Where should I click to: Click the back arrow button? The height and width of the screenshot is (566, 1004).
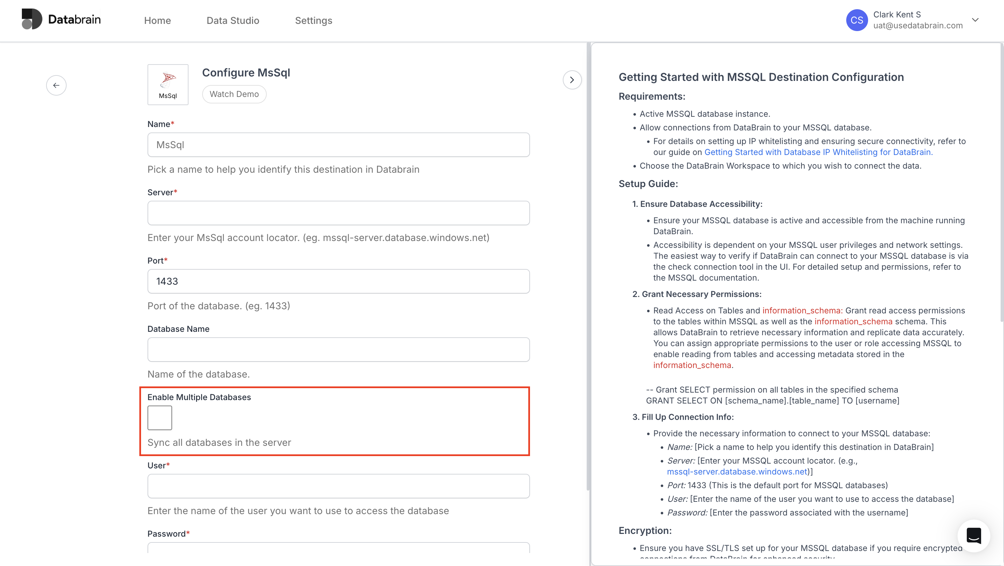[x=56, y=85]
